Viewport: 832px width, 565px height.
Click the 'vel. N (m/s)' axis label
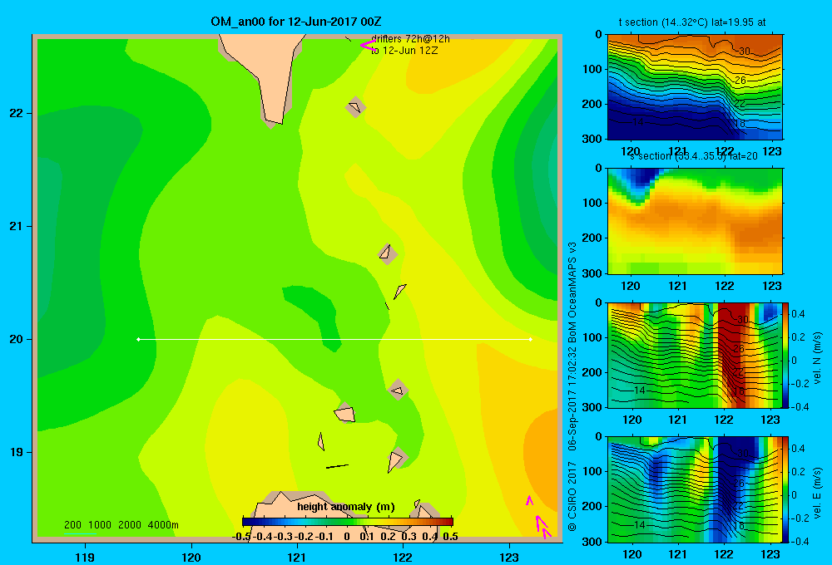click(x=817, y=358)
